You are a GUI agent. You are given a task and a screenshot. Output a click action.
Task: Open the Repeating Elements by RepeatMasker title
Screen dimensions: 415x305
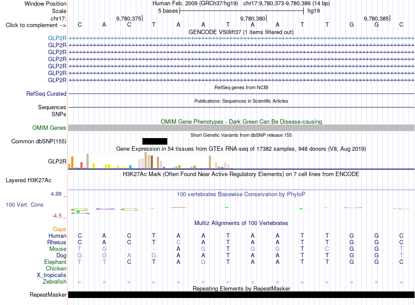242,288
